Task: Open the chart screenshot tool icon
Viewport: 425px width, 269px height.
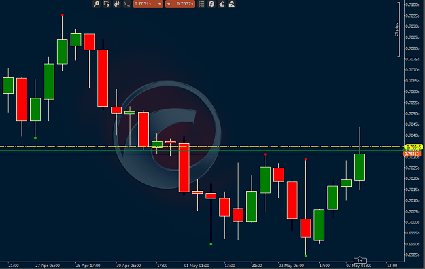Action: tap(107, 4)
